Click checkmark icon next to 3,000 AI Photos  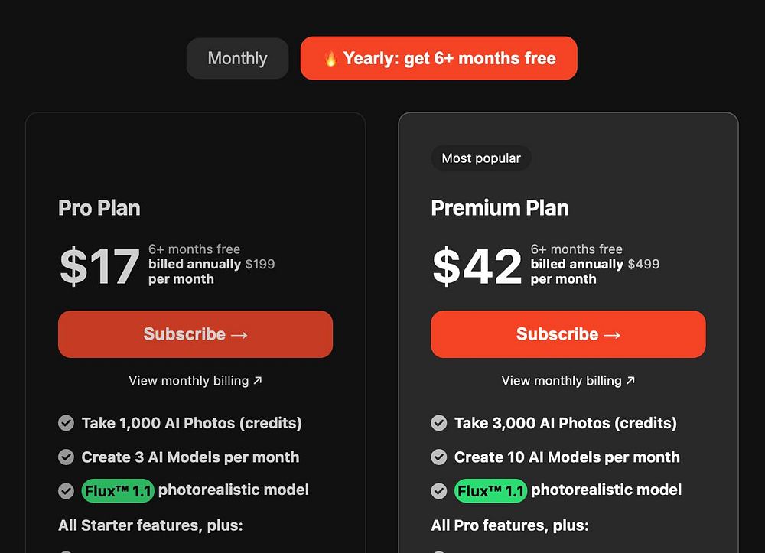439,423
